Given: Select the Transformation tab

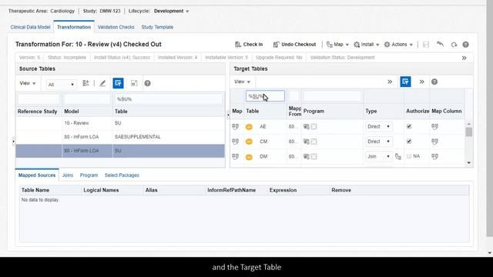Looking at the screenshot, I should click(x=74, y=27).
